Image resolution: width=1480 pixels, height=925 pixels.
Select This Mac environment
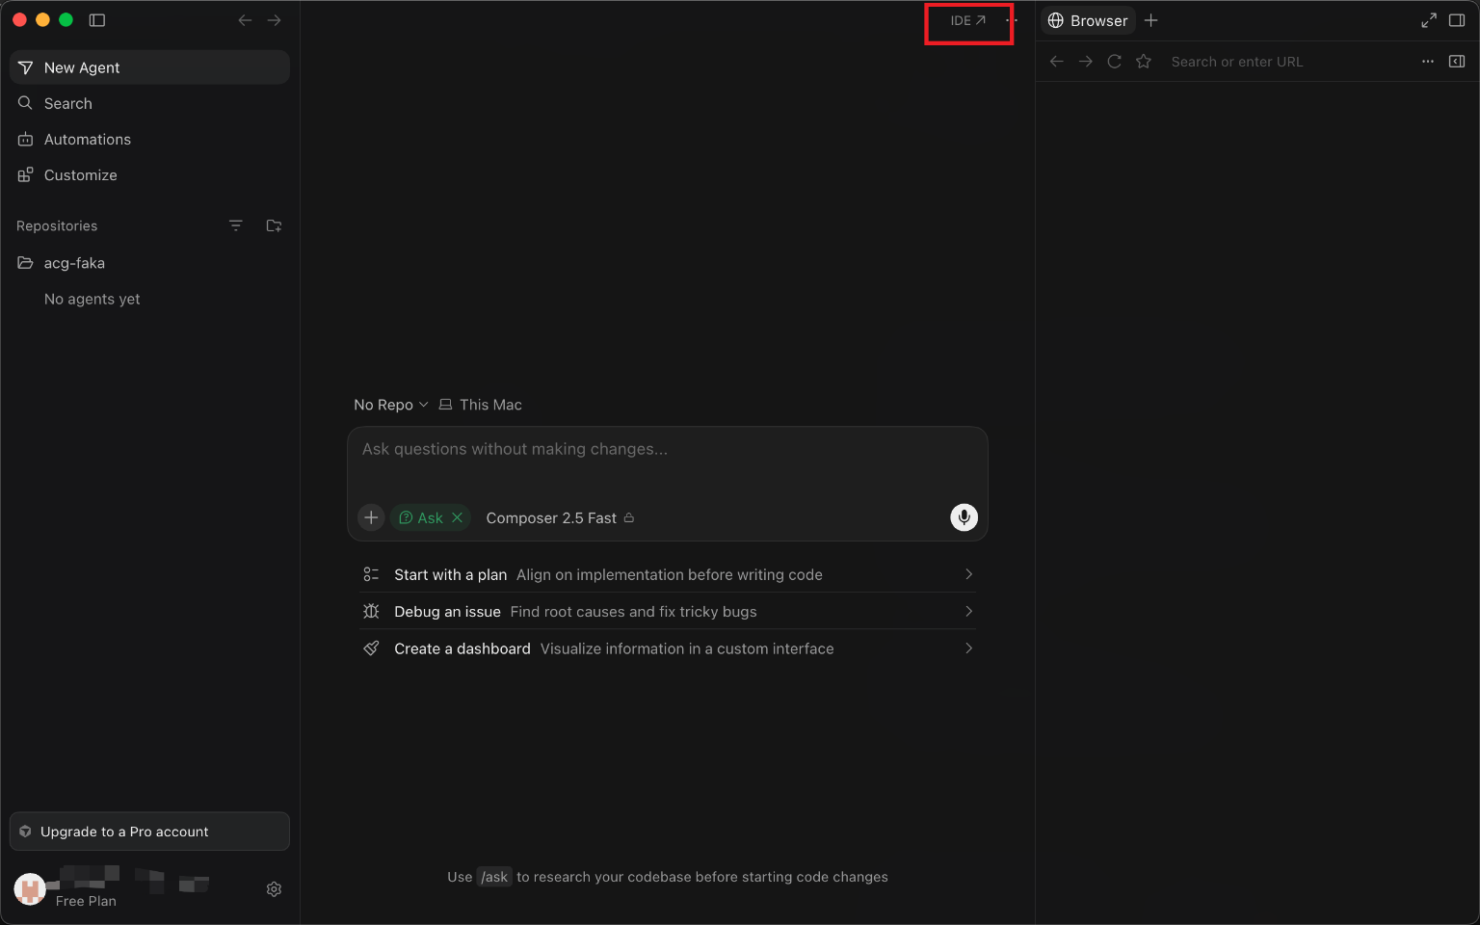tap(481, 405)
